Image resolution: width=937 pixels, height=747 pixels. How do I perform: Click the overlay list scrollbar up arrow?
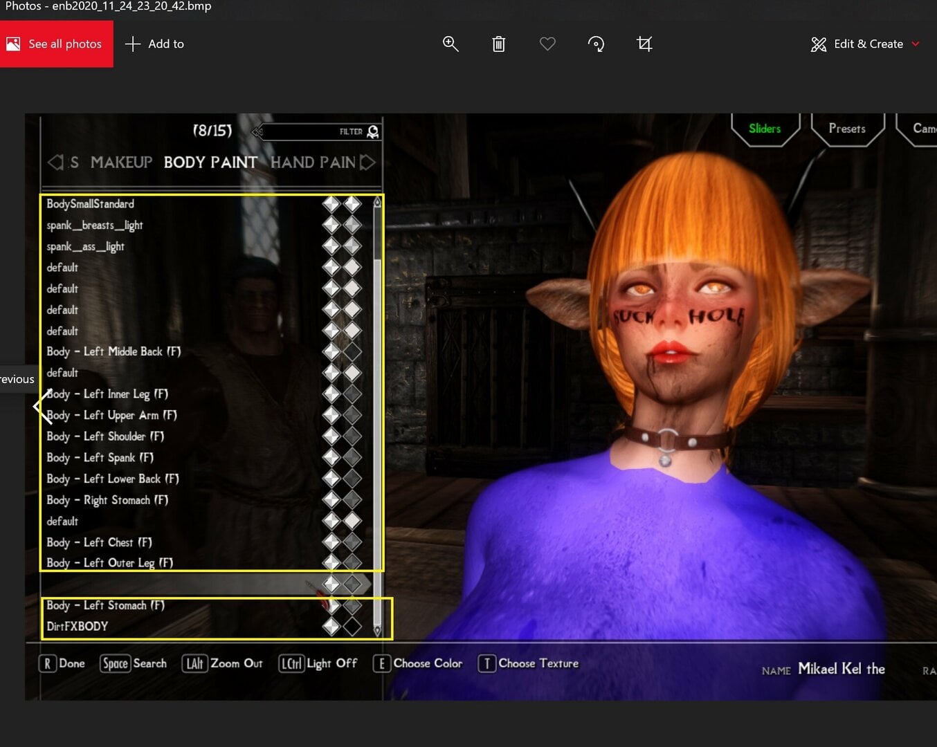(x=377, y=202)
